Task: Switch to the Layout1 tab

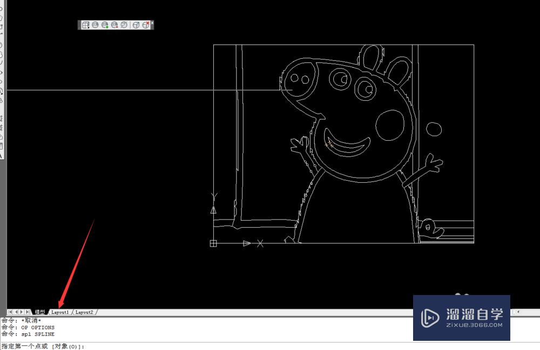Action: coord(60,312)
